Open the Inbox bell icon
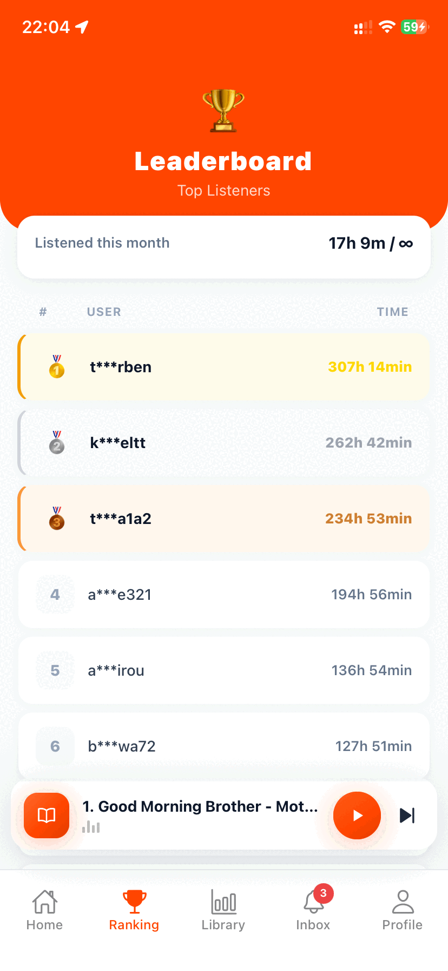Screen dimensions: 448x971 click(x=313, y=902)
